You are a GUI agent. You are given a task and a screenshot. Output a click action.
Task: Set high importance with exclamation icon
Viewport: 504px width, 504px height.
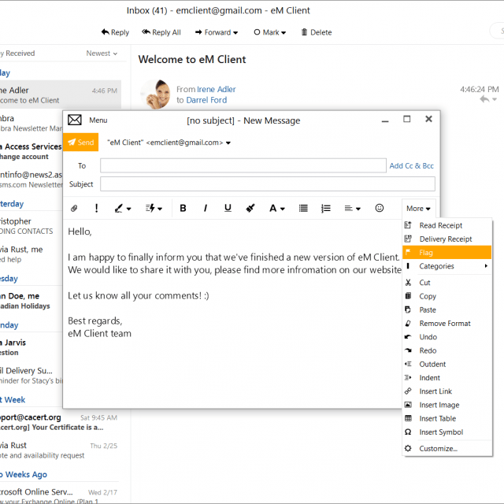point(96,208)
